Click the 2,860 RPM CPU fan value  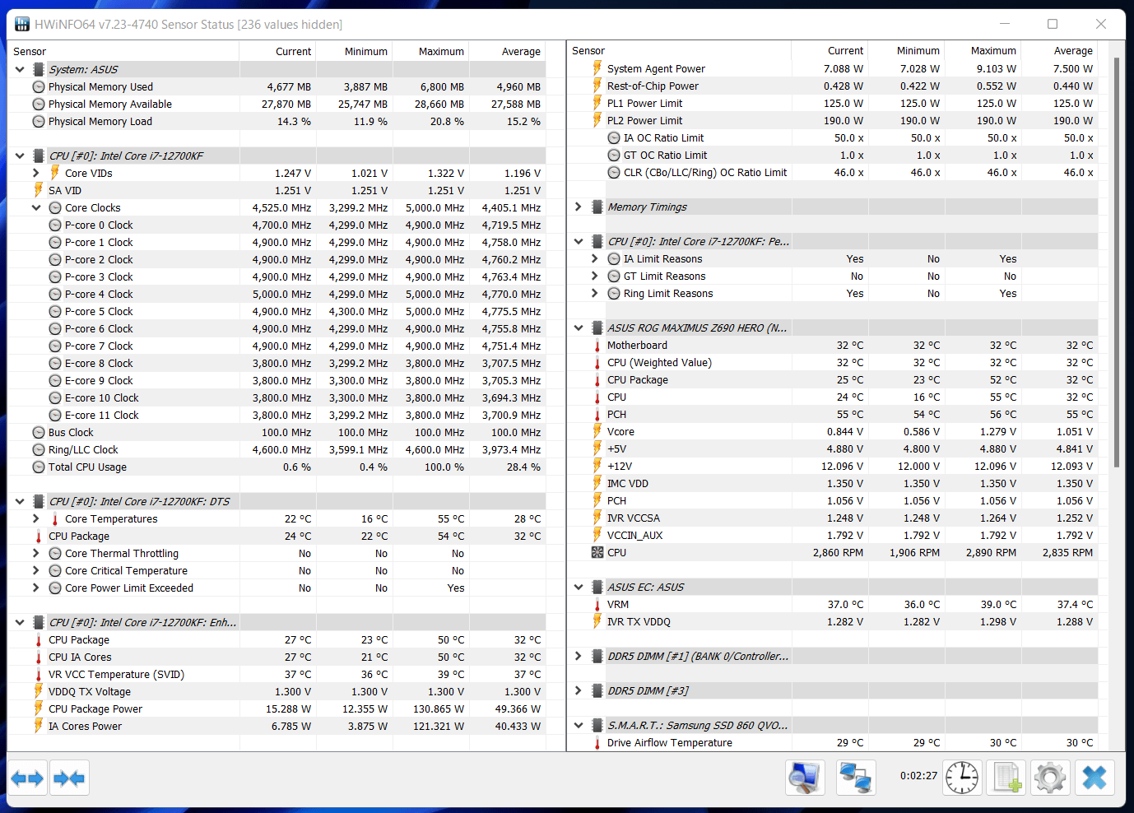tap(838, 553)
